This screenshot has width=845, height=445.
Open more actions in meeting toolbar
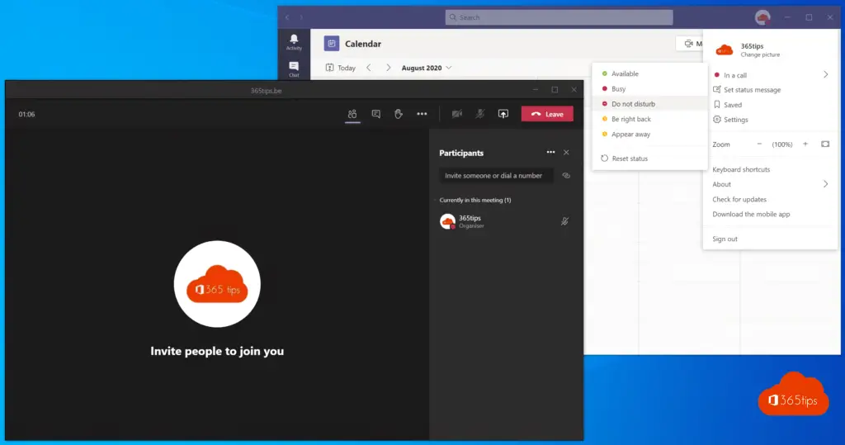(422, 114)
